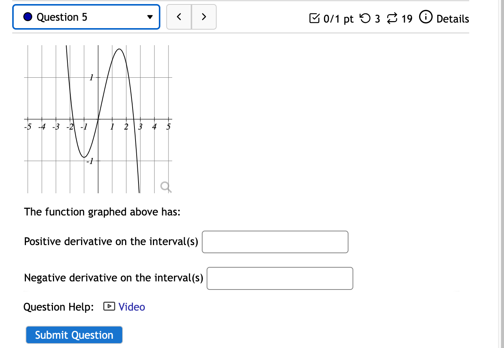504x348 pixels.
Task: Toggle the completion checkmark next to the point score
Action: [x=314, y=18]
